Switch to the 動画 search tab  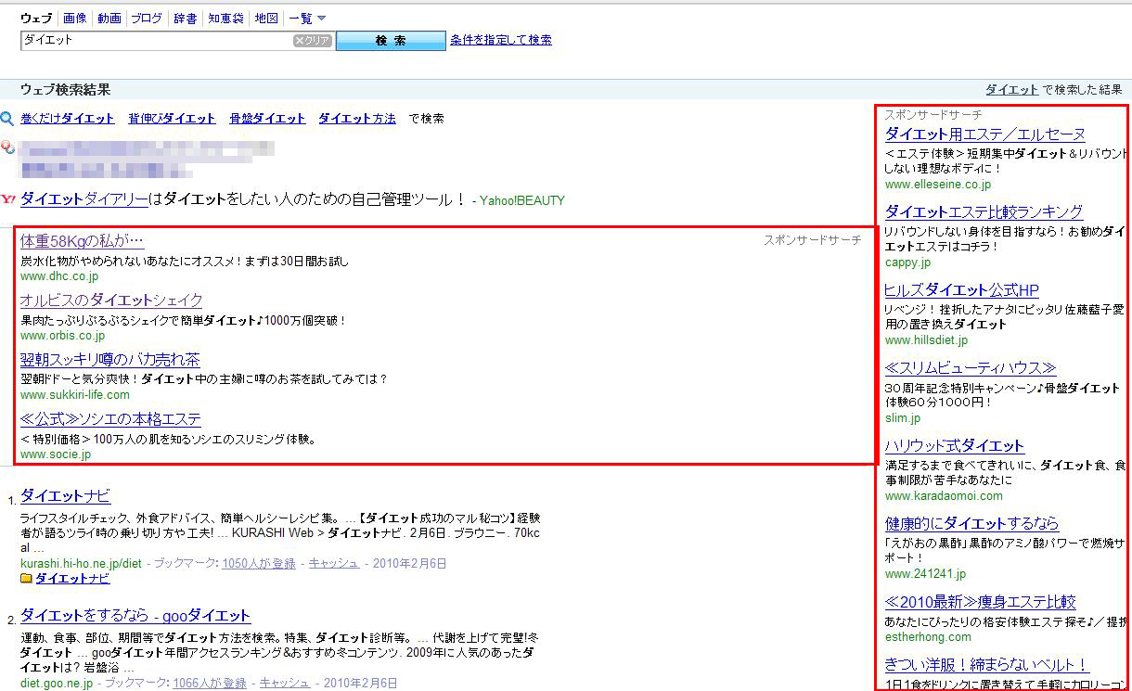tap(109, 18)
